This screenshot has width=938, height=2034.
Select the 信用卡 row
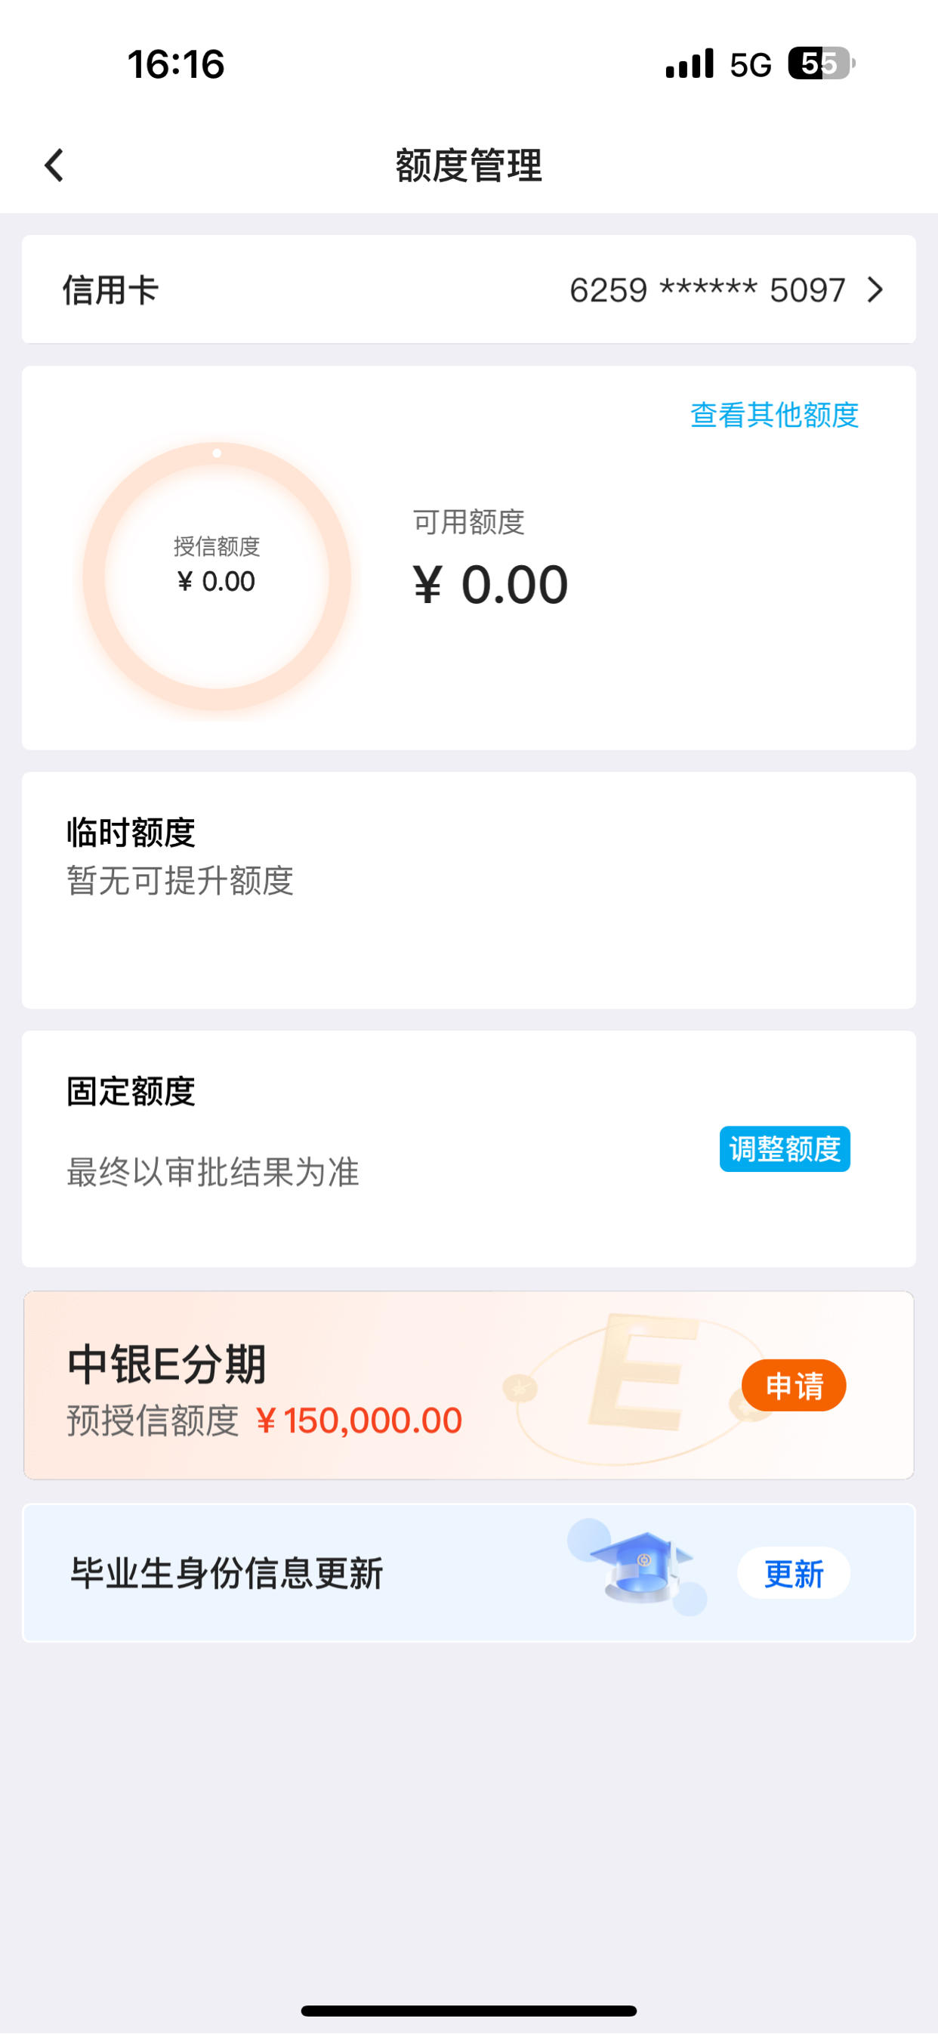click(x=469, y=289)
